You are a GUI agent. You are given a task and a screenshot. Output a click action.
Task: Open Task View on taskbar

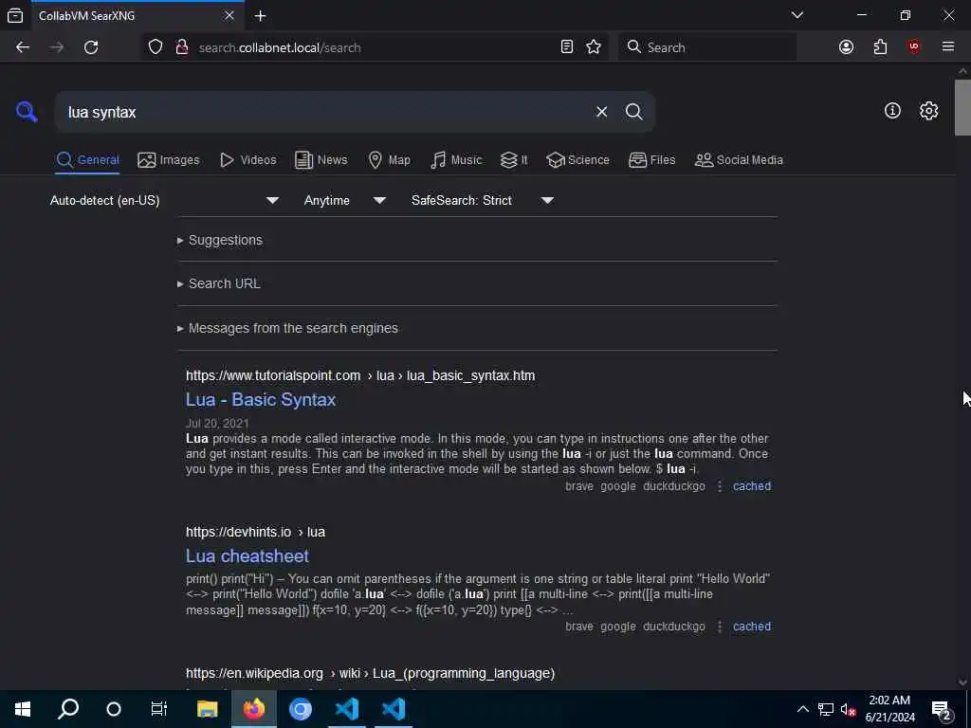coord(159,709)
